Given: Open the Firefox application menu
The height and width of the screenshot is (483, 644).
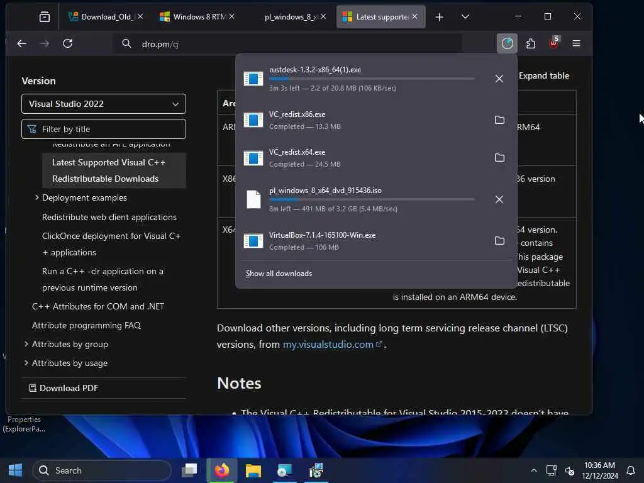Looking at the screenshot, I should 576,43.
